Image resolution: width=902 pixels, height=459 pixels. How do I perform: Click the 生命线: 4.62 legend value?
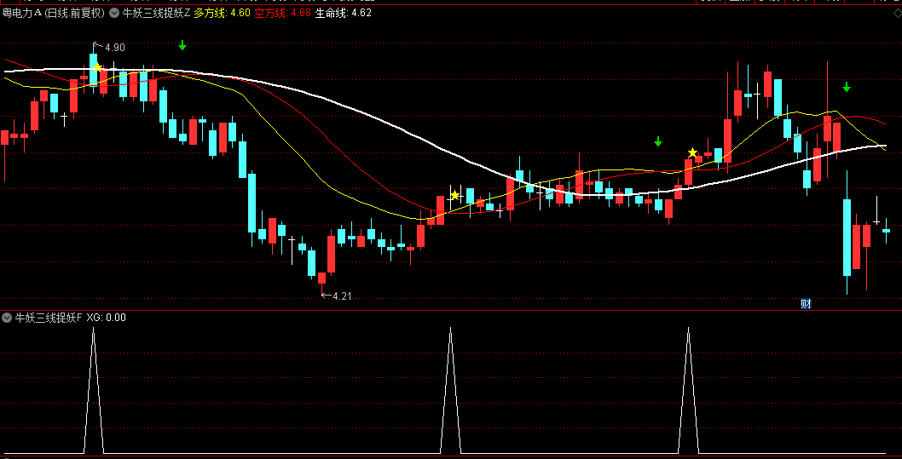pos(343,14)
